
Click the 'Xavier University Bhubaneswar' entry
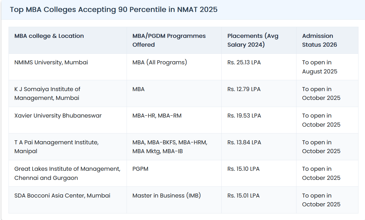[58, 116]
